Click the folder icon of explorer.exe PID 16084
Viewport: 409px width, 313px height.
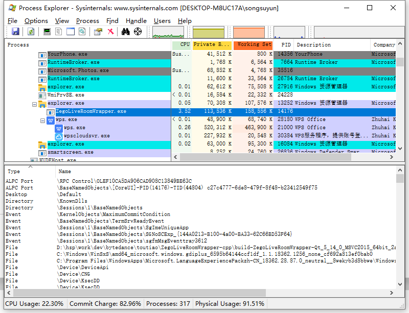click(42, 145)
